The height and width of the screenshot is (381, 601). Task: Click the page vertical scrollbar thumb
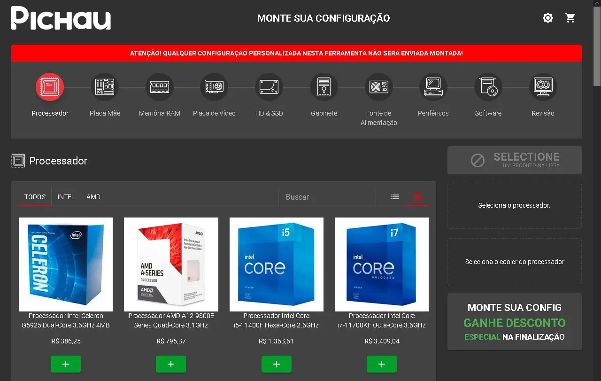597,46
